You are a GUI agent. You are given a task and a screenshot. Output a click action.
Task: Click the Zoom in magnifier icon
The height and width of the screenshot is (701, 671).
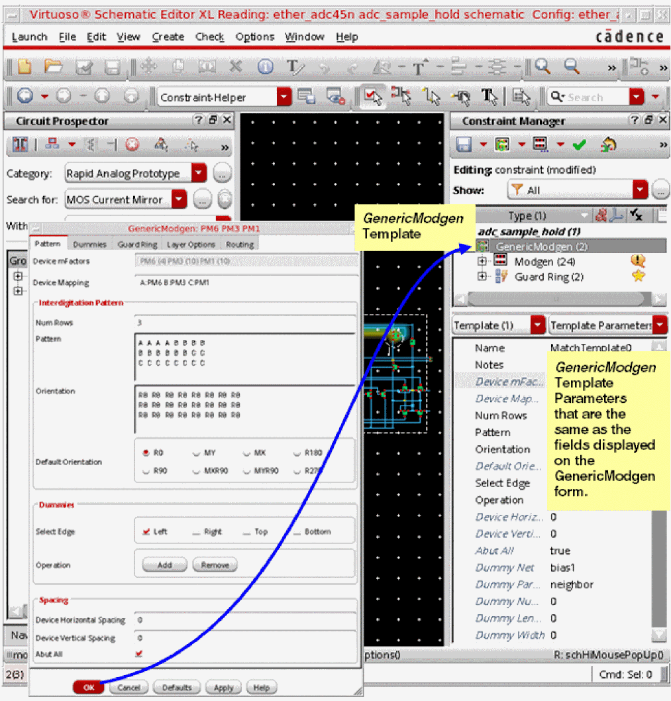click(542, 66)
